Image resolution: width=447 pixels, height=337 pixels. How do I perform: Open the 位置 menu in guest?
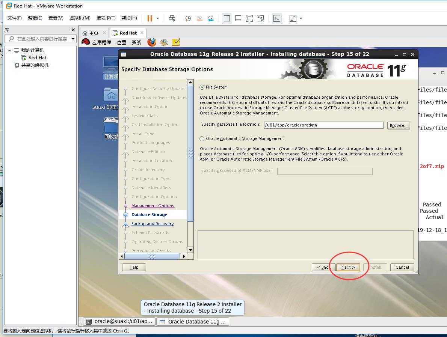(x=121, y=42)
